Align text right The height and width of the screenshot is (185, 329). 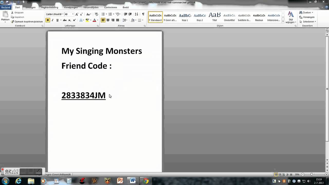click(113, 20)
